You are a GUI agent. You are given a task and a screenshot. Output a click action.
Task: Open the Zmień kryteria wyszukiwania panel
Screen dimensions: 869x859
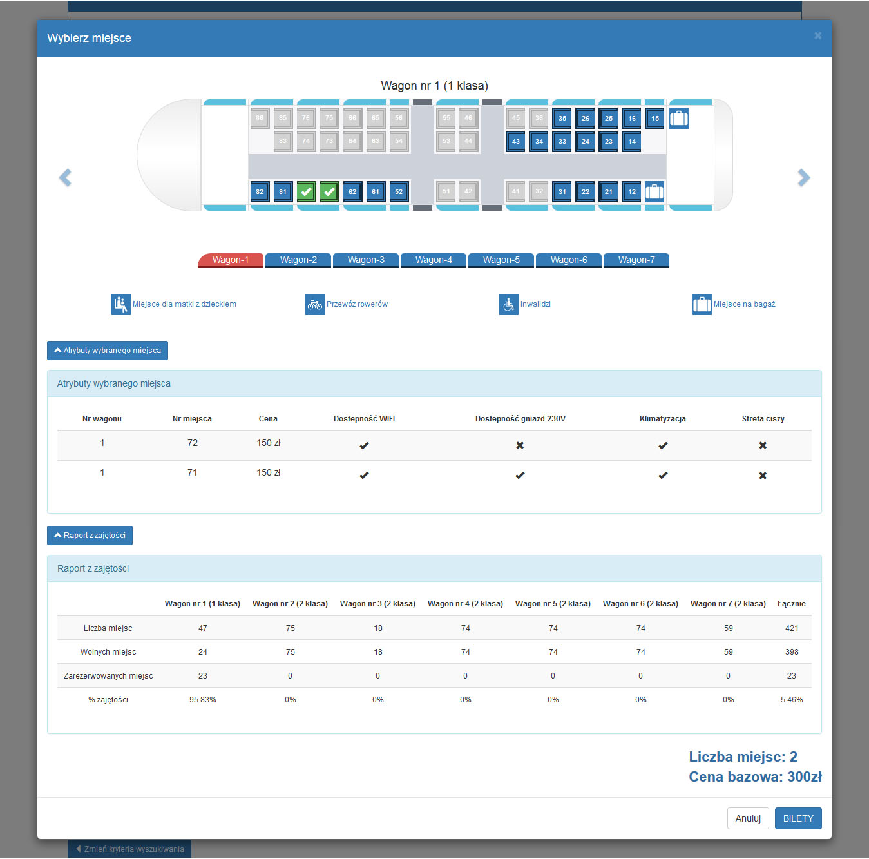(129, 849)
